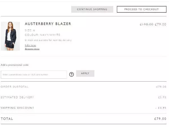Click the Austerberry Blazer product title

click(x=48, y=24)
